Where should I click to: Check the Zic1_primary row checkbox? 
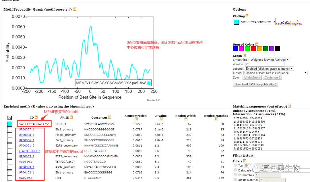tap(9, 173)
